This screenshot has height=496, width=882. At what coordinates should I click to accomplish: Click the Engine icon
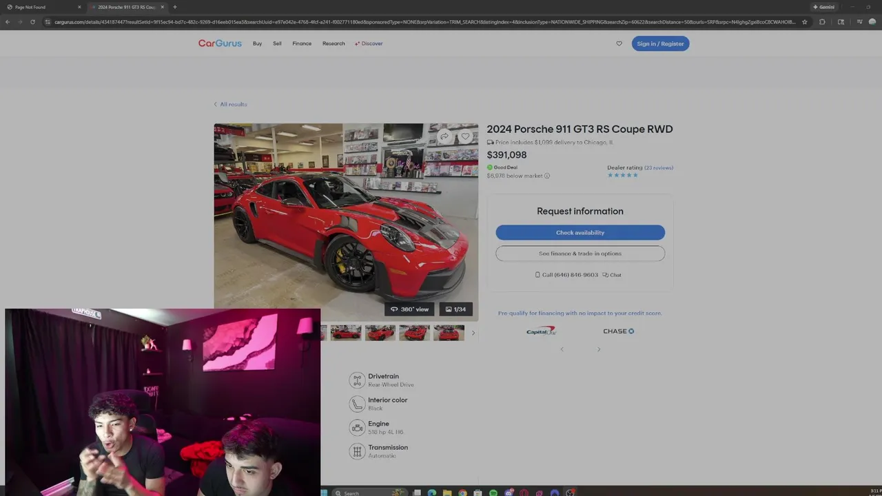pyautogui.click(x=356, y=428)
